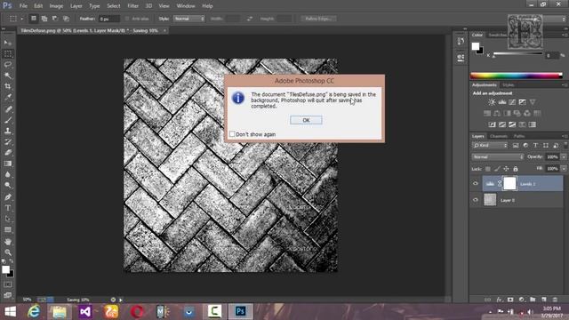Open the Style dropdown in options bar
Viewport: 569px width, 320px height.
[x=188, y=19]
